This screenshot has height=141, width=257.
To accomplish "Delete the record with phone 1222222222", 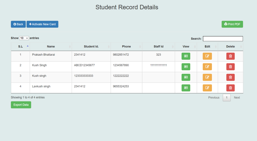I will (230, 77).
